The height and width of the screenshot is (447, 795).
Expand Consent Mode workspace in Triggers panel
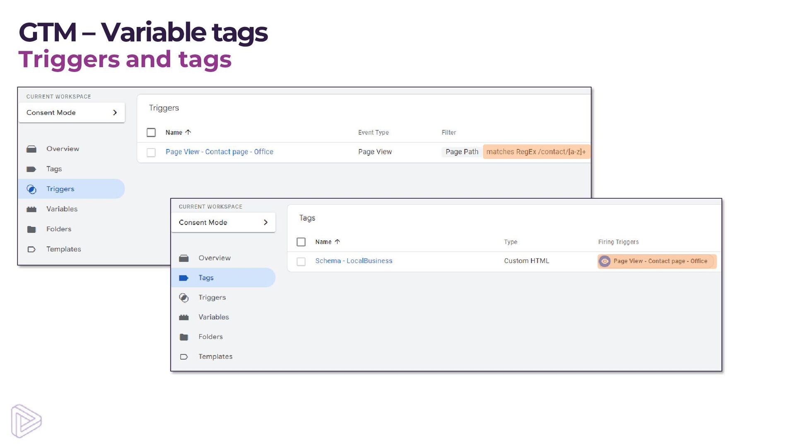click(x=115, y=113)
